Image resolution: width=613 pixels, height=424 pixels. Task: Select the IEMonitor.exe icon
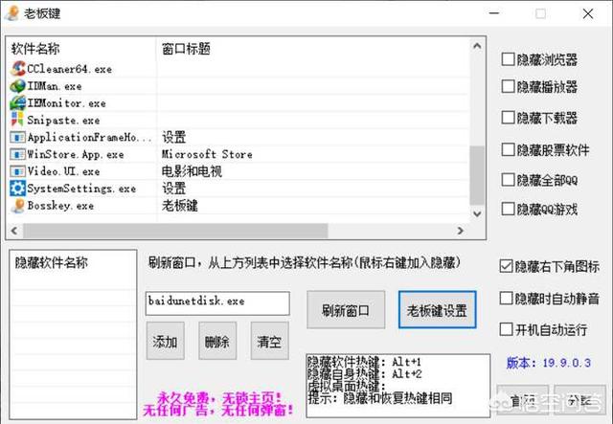tap(17, 103)
